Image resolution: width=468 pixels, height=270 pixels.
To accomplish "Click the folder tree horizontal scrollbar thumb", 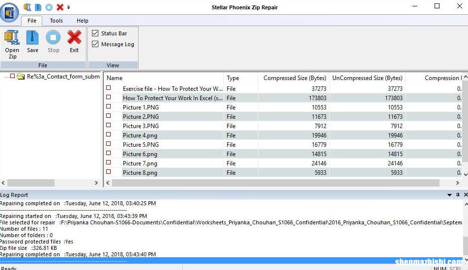I will coord(31,183).
